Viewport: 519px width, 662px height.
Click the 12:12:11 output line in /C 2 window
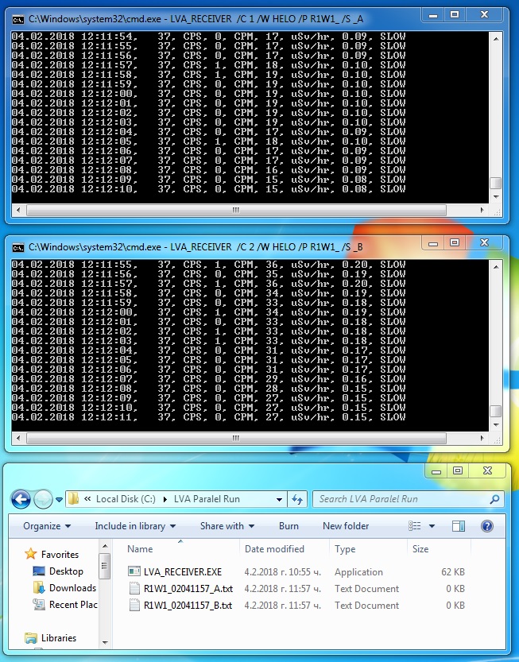pyautogui.click(x=208, y=417)
